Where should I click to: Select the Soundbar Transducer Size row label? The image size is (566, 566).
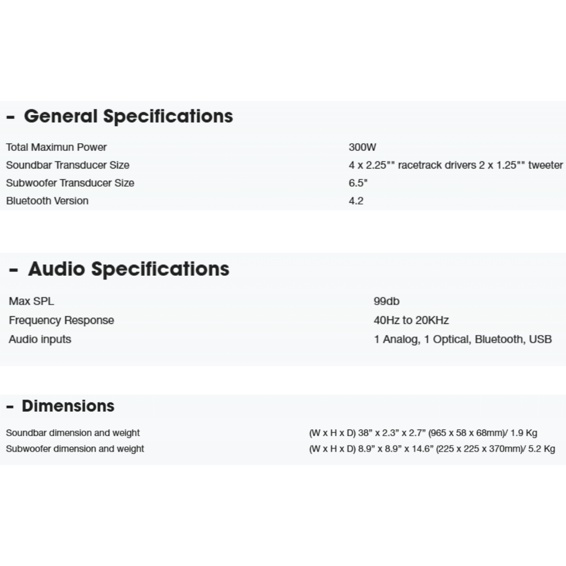[67, 165]
